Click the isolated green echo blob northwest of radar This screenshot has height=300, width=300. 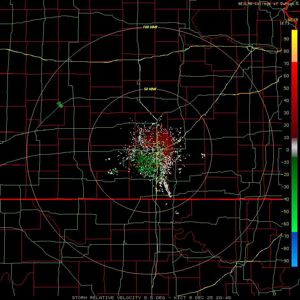pos(60,105)
